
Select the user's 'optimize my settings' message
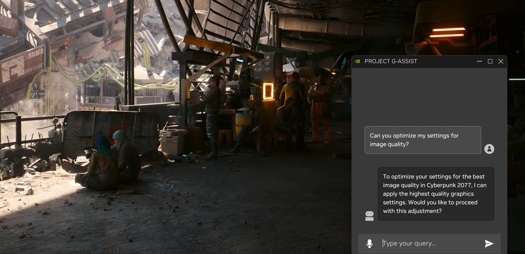click(x=422, y=140)
